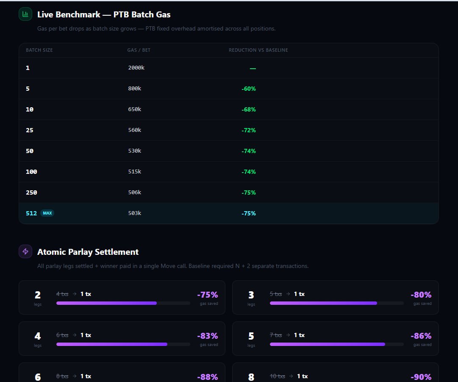
Task: Click the -60% reduction value
Action: (x=249, y=89)
